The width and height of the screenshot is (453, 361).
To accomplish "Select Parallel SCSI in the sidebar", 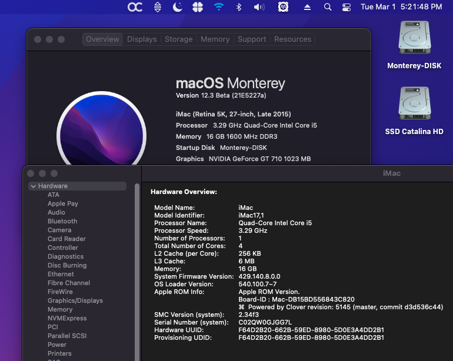I will (x=67, y=336).
